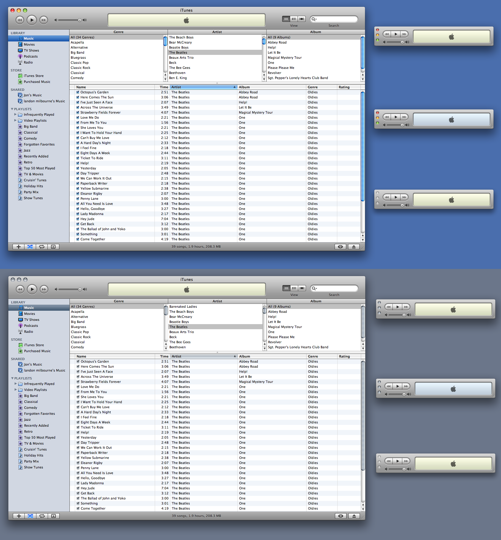Open search options magnifier dropdown in bottom window

pyautogui.click(x=314, y=288)
